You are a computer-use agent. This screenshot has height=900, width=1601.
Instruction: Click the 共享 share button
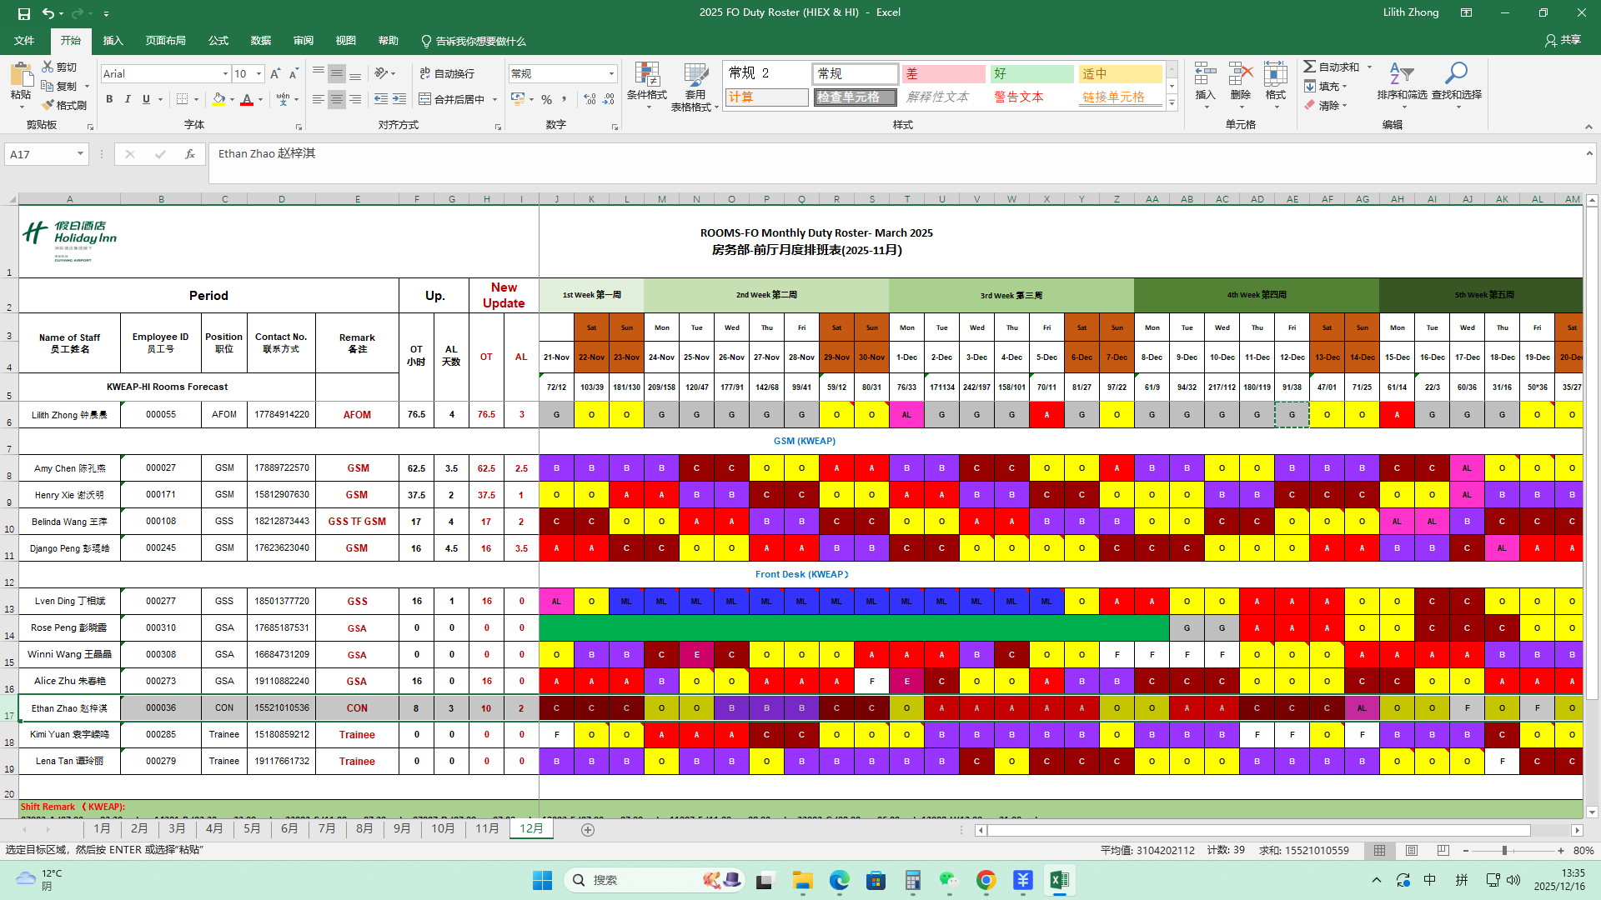pos(1563,40)
